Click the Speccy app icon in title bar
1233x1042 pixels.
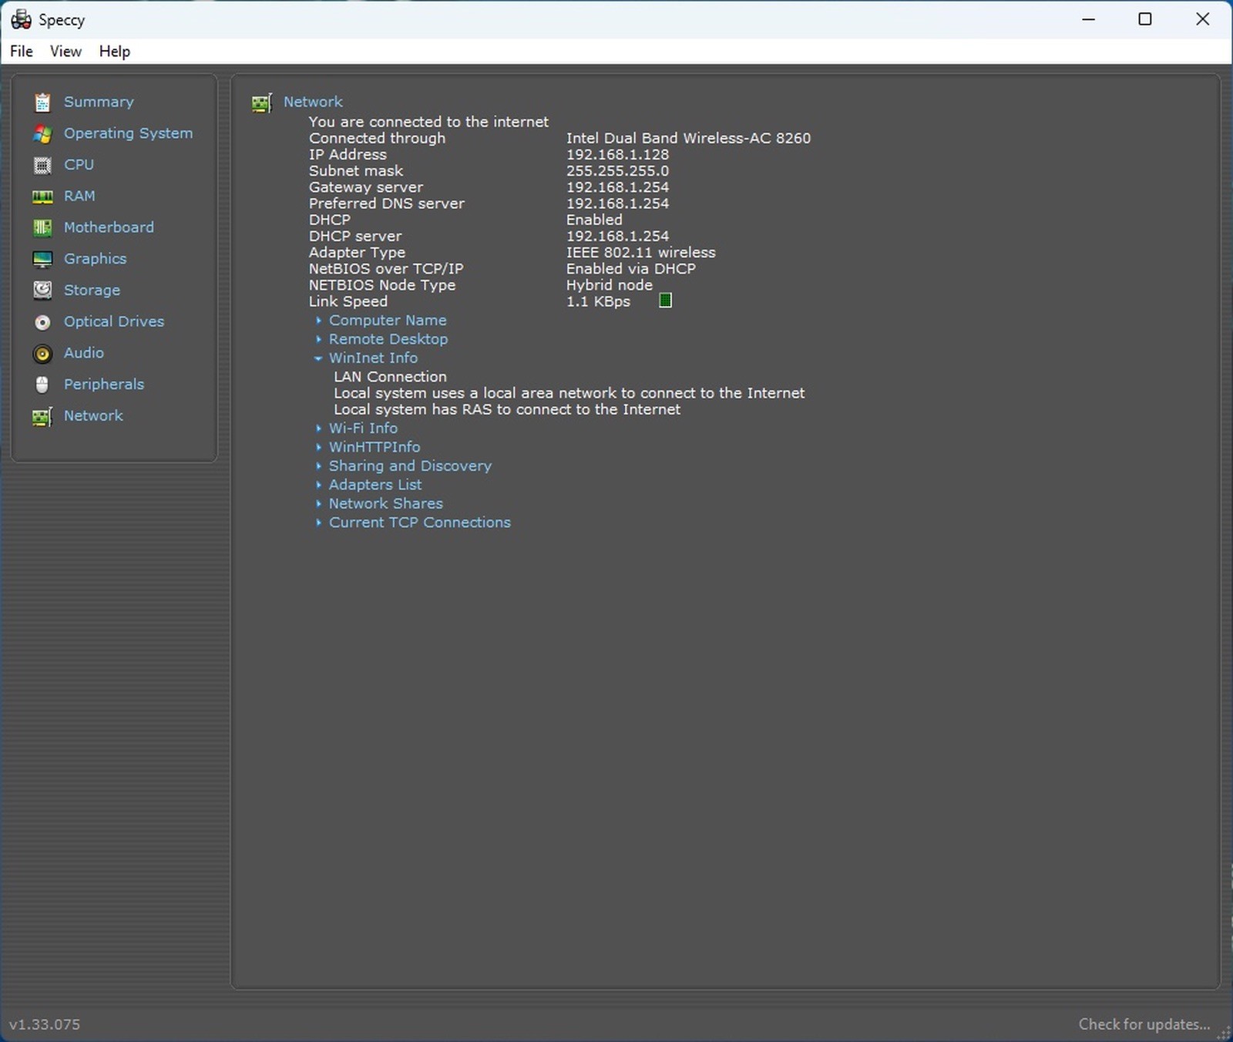click(21, 19)
